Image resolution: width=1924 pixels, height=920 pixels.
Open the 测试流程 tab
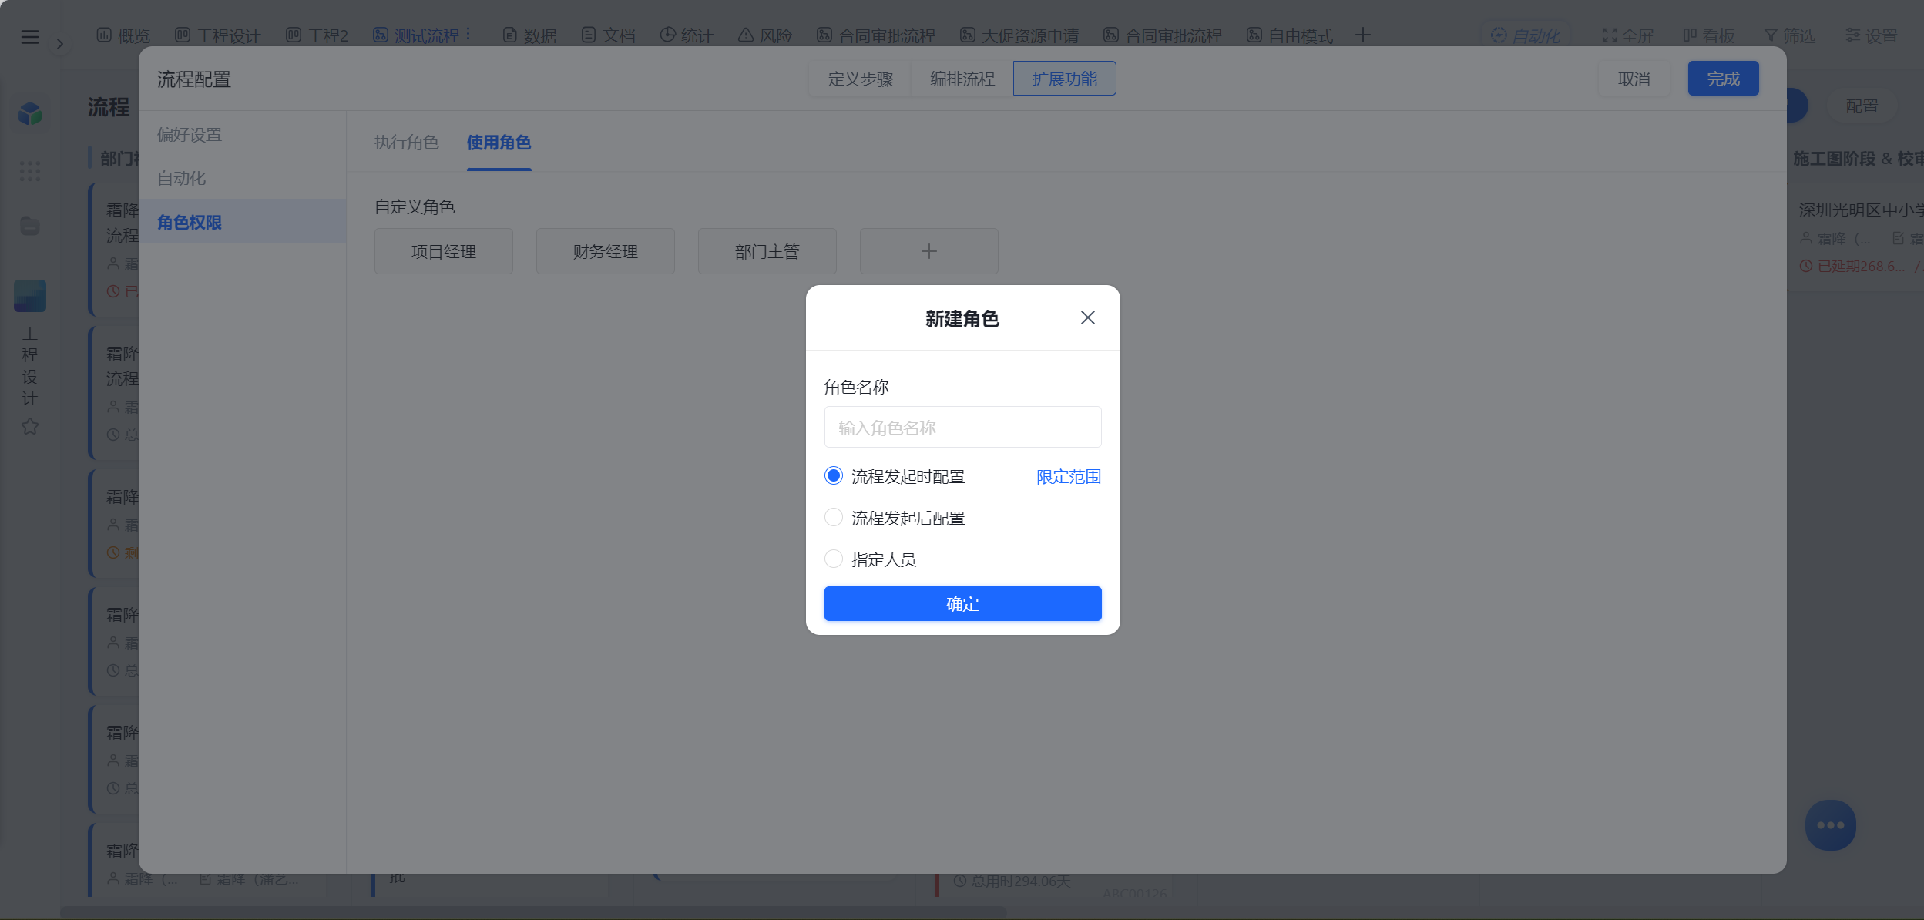[416, 35]
